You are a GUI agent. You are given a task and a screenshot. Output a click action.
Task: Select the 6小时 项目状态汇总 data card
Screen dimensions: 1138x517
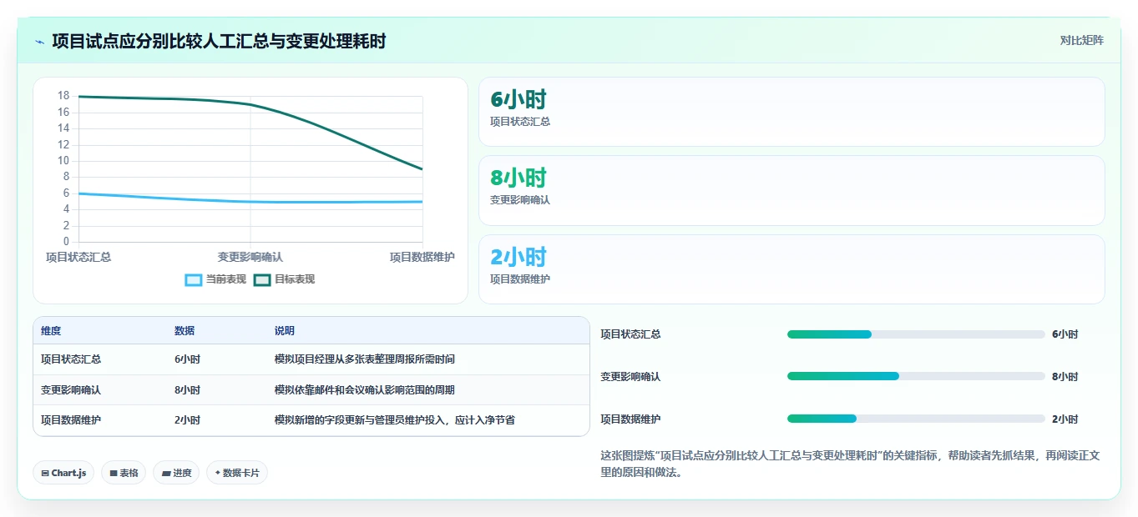pyautogui.click(x=792, y=112)
